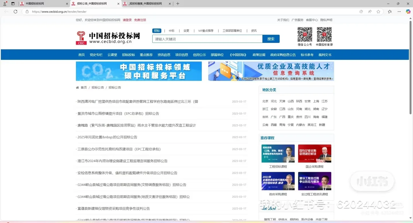Select the 中标 search category tab
The image size is (413, 223).
(171, 30)
